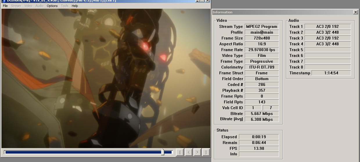Image resolution: width=360 pixels, height=162 pixels.
Task: Click the Playback # value '357'
Action: coord(262,90)
